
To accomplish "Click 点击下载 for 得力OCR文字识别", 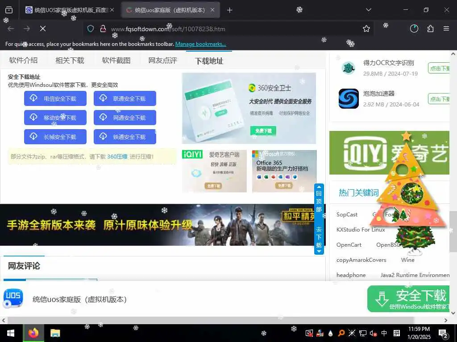I will [x=439, y=68].
